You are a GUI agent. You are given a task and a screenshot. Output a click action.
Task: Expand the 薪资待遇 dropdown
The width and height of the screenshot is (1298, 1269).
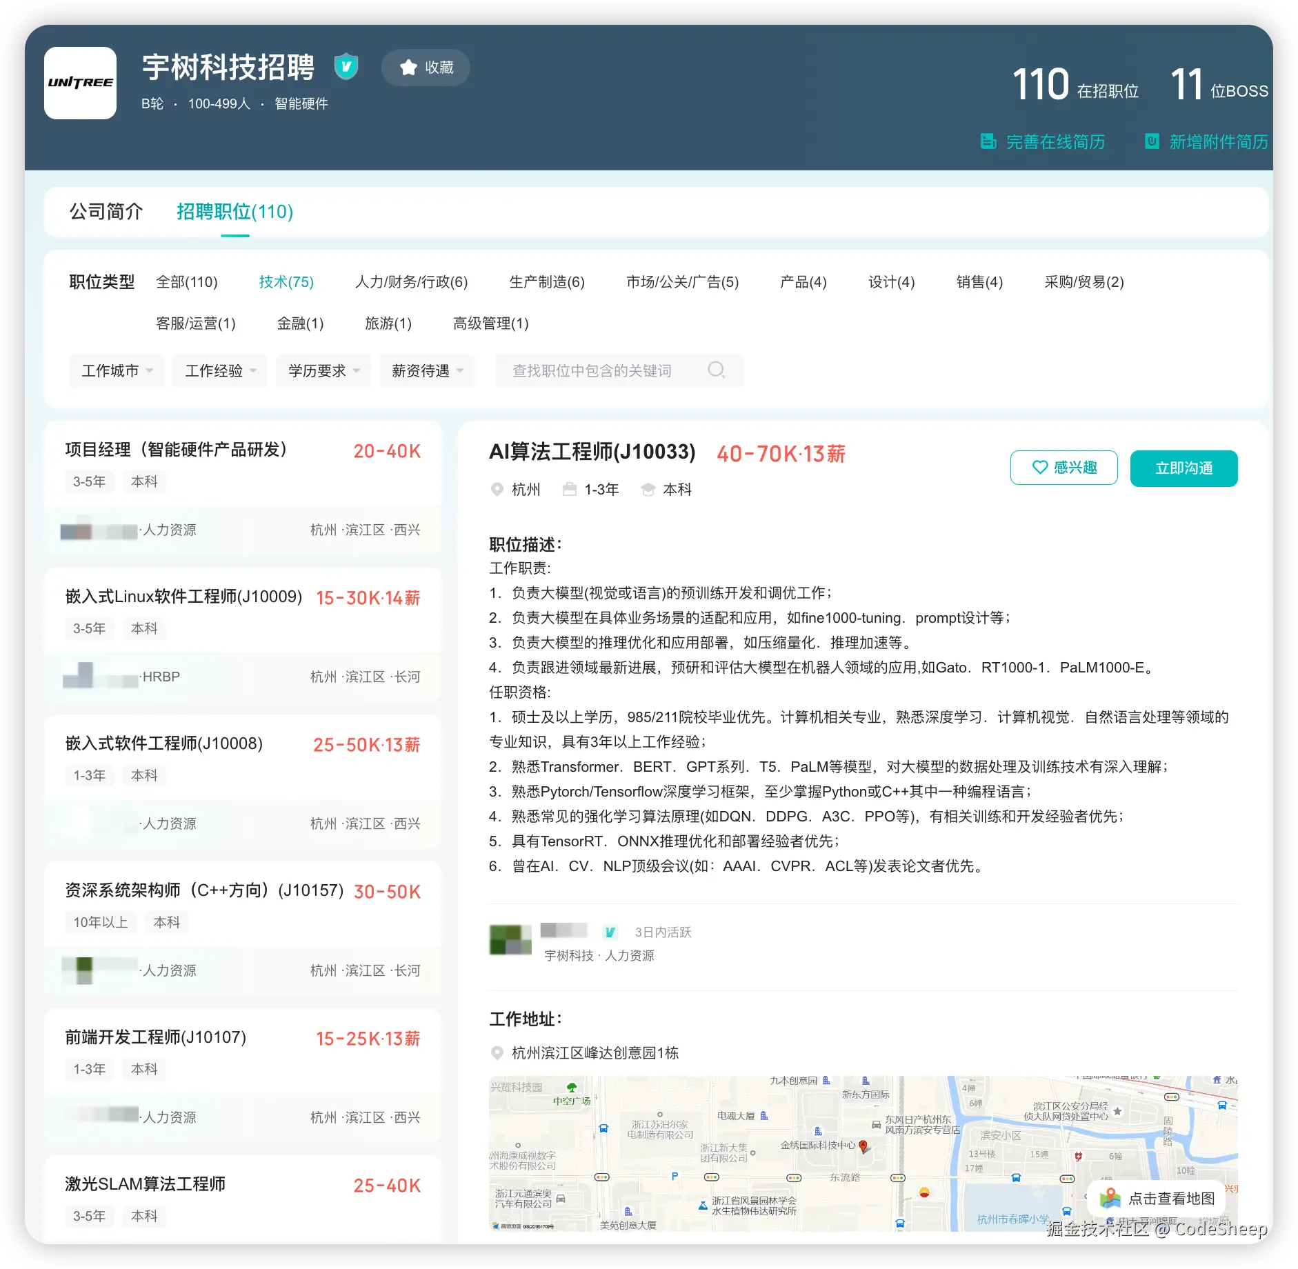pyautogui.click(x=427, y=371)
